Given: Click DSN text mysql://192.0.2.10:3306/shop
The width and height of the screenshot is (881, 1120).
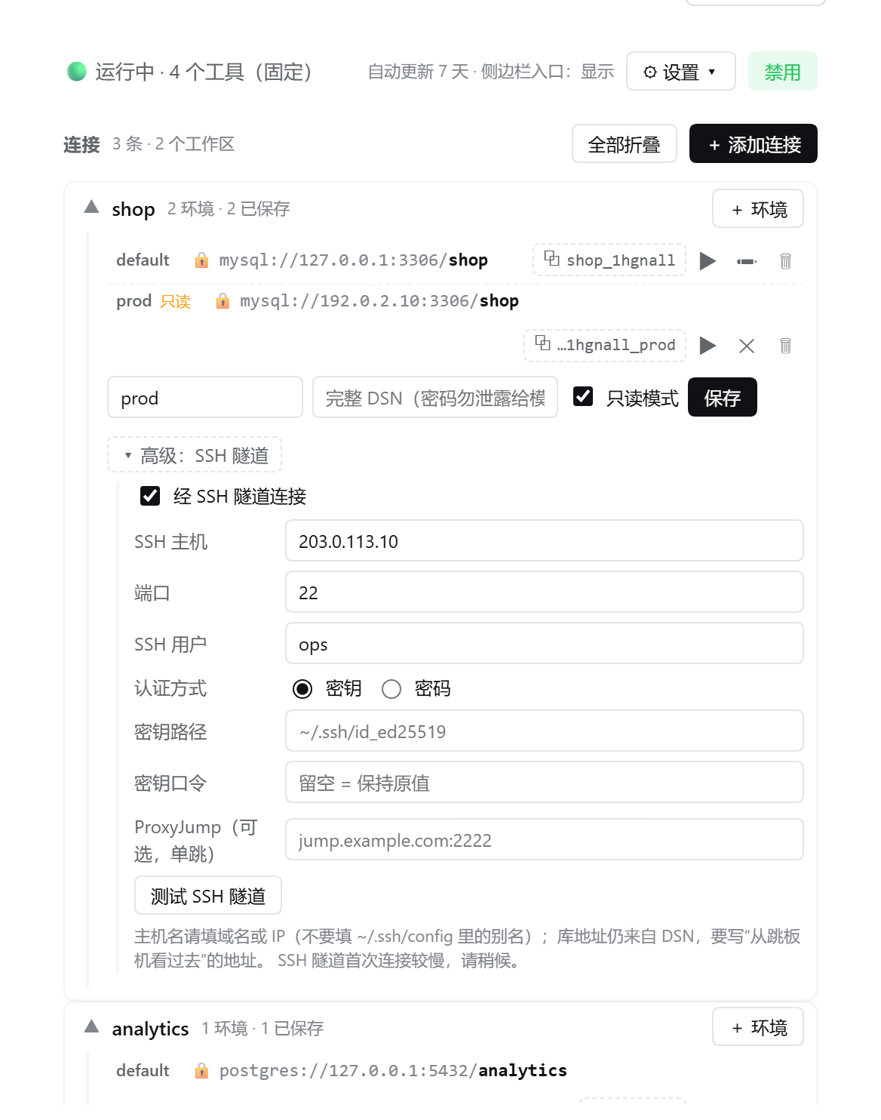Looking at the screenshot, I should click(379, 301).
